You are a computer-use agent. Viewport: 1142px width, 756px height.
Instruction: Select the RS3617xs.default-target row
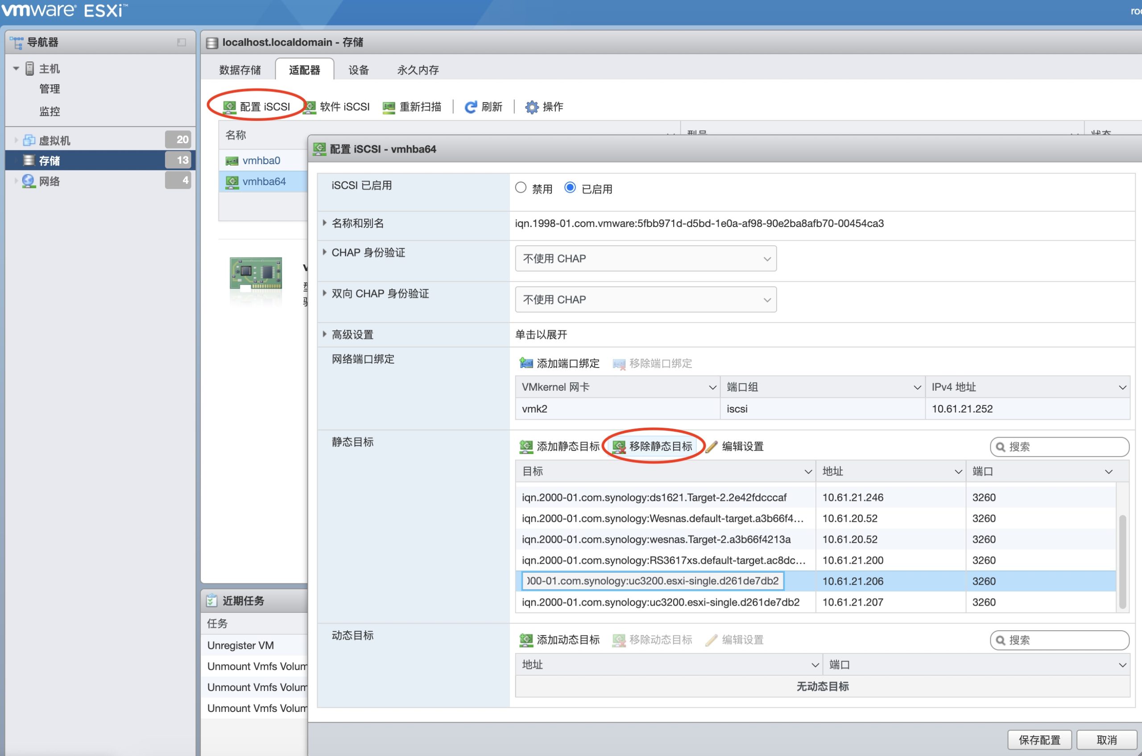815,560
